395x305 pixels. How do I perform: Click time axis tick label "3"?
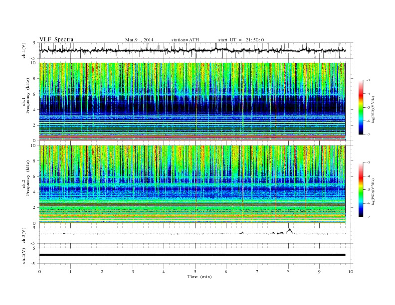pos(133,272)
